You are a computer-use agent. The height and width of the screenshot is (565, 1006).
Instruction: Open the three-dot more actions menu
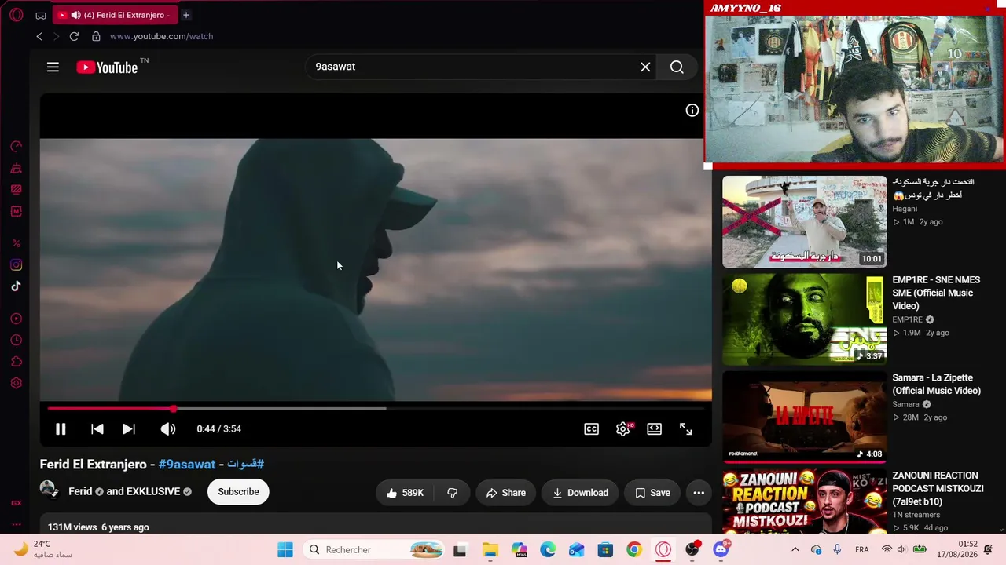coord(699,493)
